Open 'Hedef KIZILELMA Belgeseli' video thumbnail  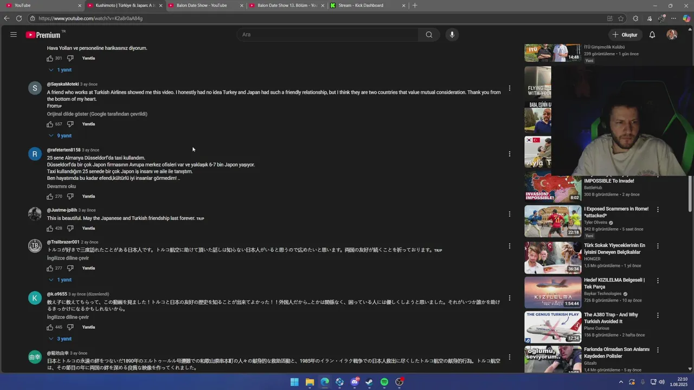[x=552, y=292]
